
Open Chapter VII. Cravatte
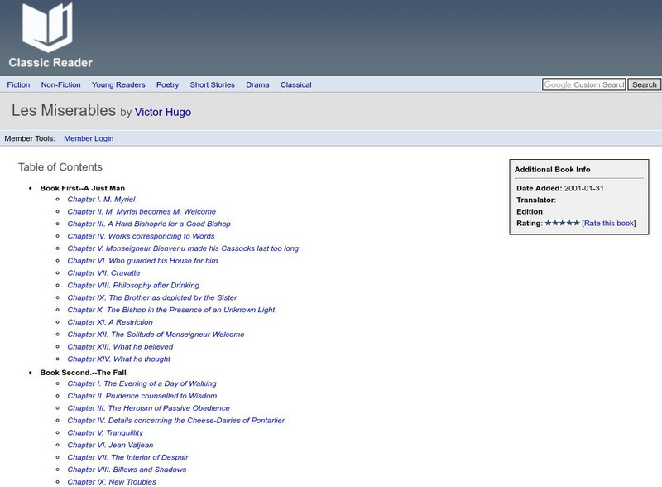coord(103,272)
